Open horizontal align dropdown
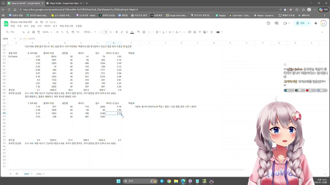 tap(158, 32)
